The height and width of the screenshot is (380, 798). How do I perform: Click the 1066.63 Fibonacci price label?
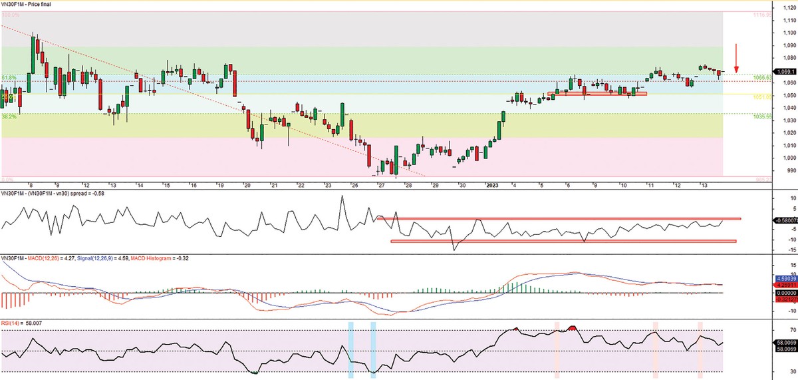[762, 78]
